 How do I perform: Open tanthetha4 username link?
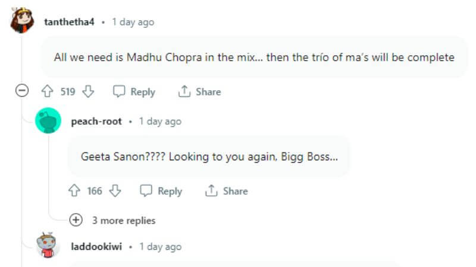(69, 22)
